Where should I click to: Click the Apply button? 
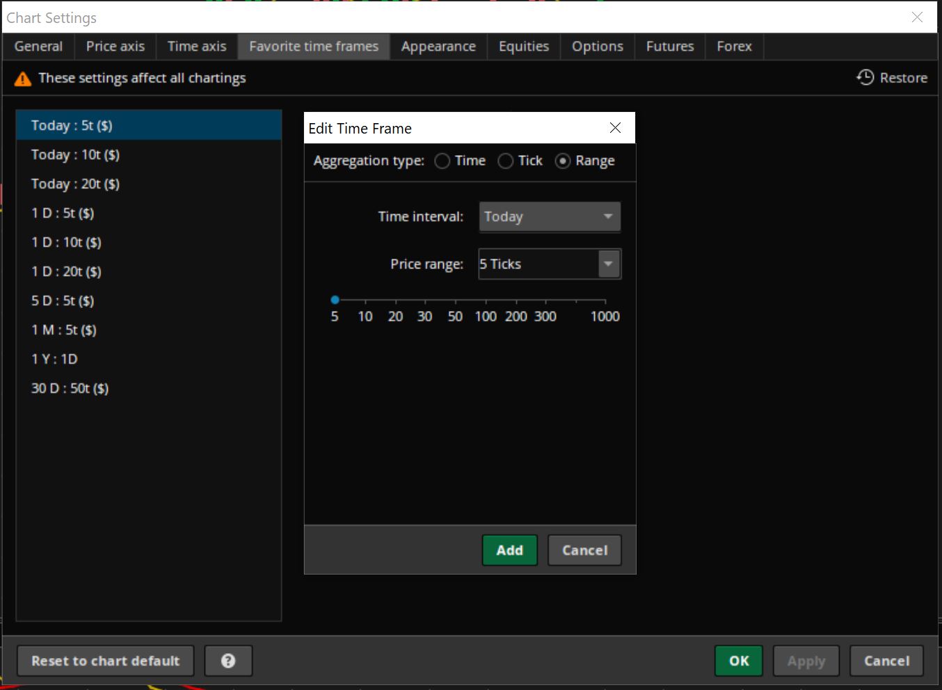[x=806, y=661]
